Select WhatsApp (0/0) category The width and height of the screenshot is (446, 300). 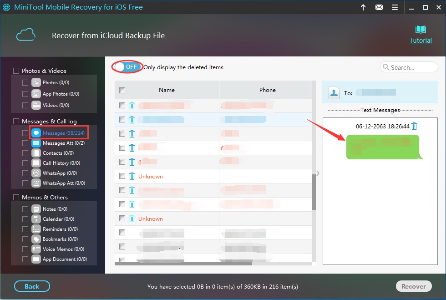coord(60,173)
